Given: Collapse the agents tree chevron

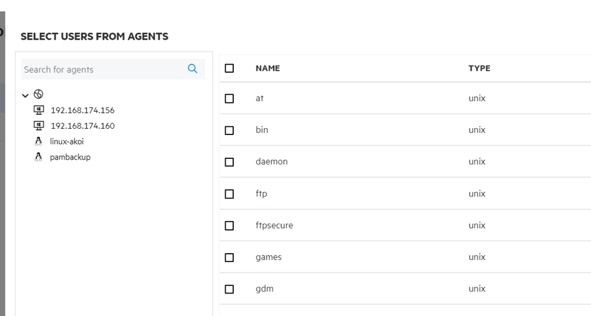Looking at the screenshot, I should 25,95.
